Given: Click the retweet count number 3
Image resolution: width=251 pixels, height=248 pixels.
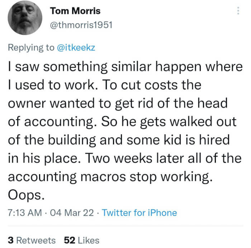Looking at the screenshot, I should (10, 240).
